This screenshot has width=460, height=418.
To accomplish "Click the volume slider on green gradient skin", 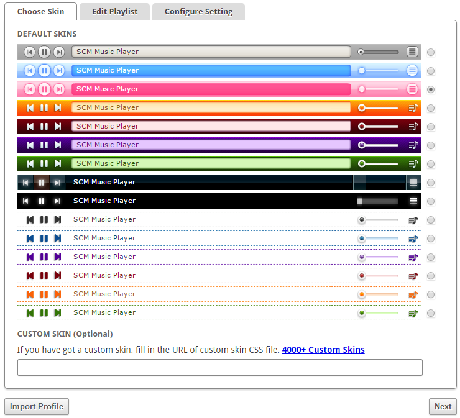I will [378, 164].
